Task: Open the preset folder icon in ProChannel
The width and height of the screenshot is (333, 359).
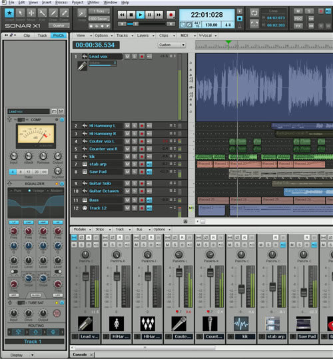Action: coord(54,111)
